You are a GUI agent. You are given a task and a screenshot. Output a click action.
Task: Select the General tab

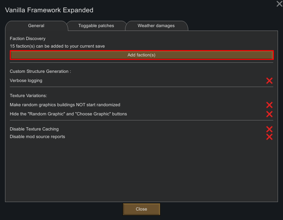(36, 26)
